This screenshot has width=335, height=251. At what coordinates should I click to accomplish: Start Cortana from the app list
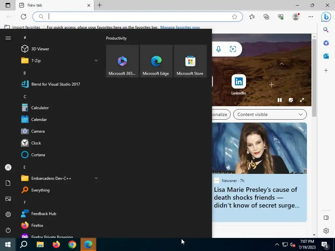(x=60, y=155)
